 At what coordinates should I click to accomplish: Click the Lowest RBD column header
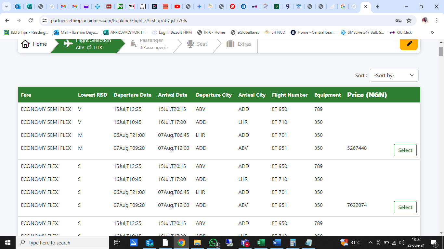click(x=93, y=95)
